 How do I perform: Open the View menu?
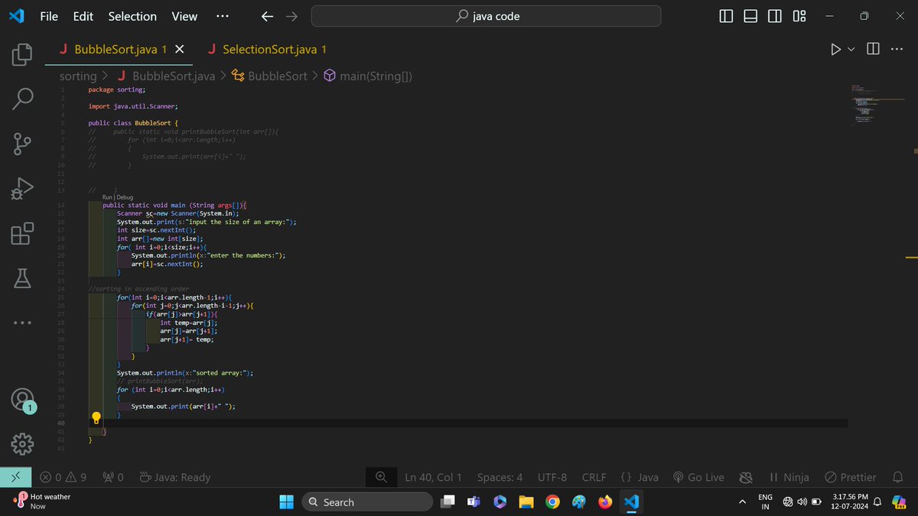(x=184, y=16)
